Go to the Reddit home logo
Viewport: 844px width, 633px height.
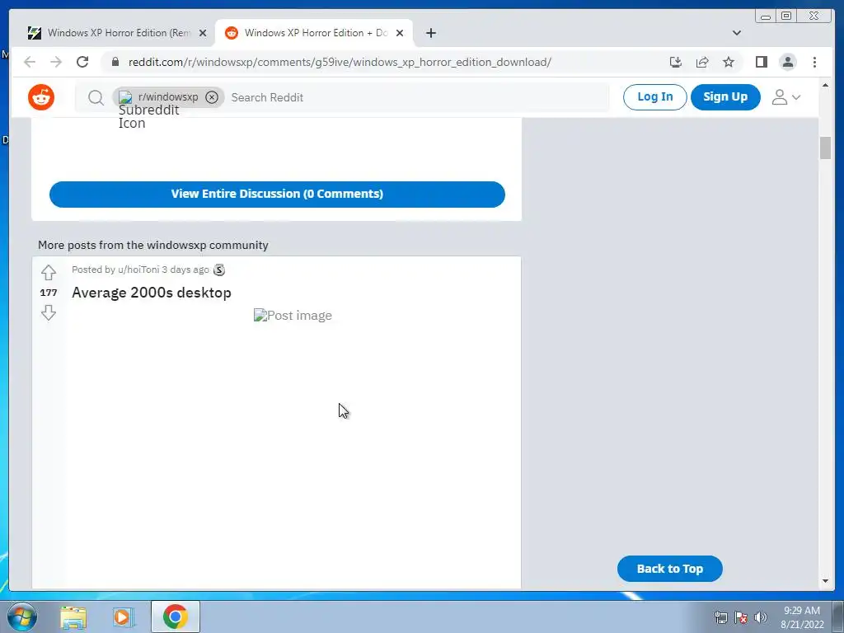pos(41,97)
